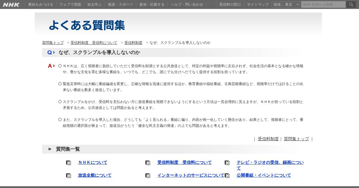Click the 受信料制度 breadcrumb link
This screenshot has height=188, width=359.
click(x=133, y=43)
